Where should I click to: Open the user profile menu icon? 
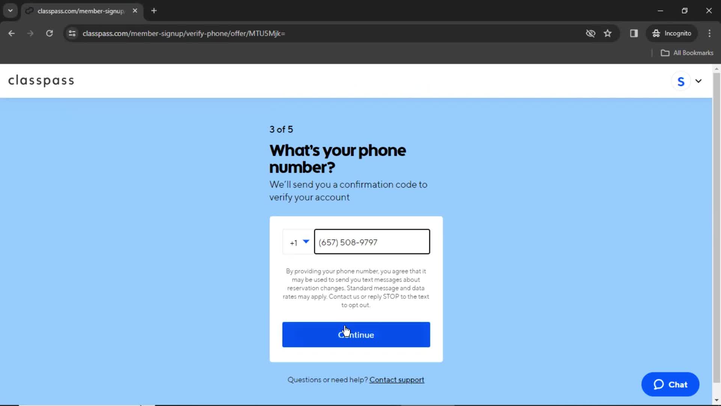pos(690,81)
